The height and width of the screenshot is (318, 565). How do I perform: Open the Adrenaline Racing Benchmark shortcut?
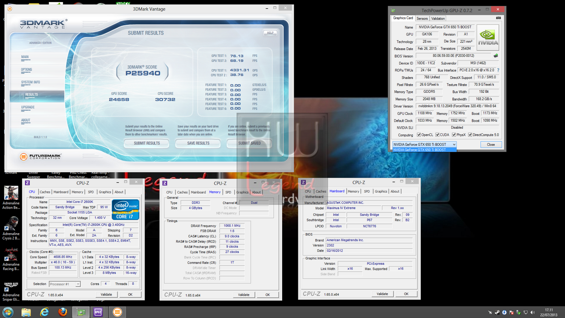point(11,259)
